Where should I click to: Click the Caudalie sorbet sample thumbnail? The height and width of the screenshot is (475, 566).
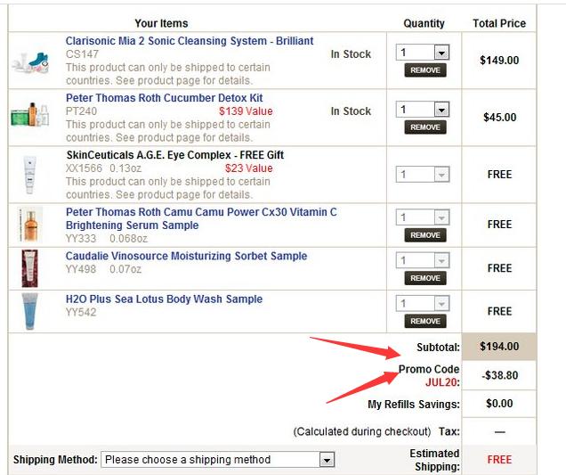pyautogui.click(x=29, y=268)
